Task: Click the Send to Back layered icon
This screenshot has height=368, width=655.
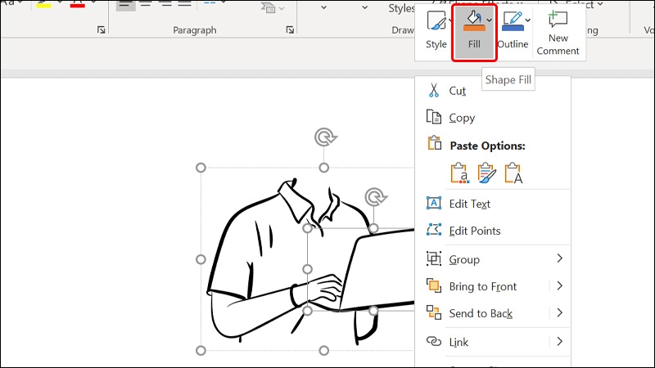Action: (x=434, y=312)
